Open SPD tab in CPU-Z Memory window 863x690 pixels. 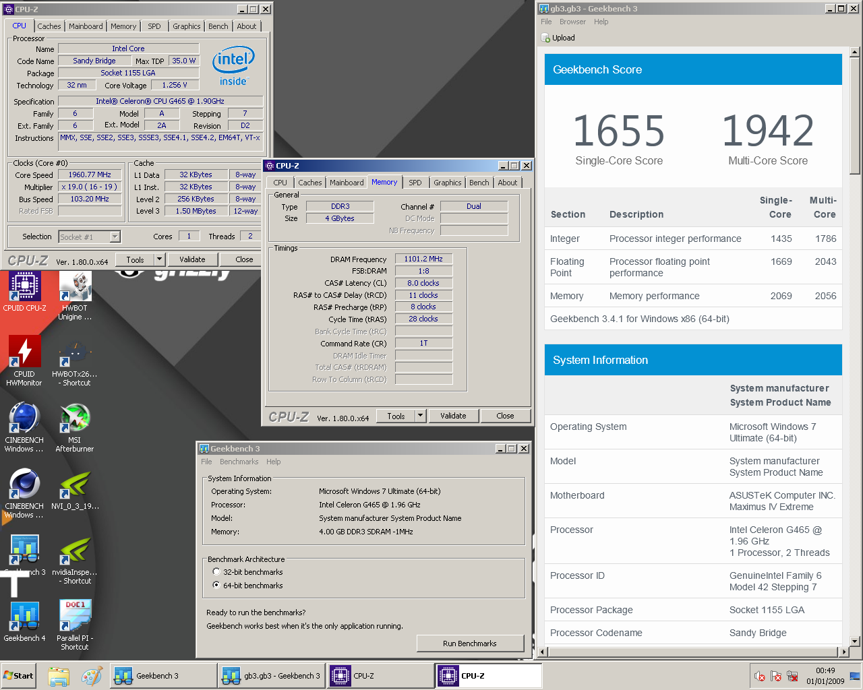(415, 183)
